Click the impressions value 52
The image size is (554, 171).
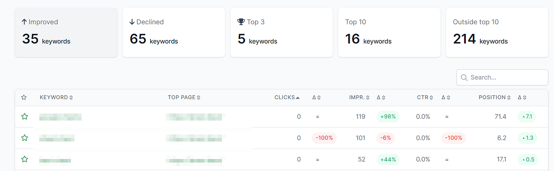click(x=362, y=159)
